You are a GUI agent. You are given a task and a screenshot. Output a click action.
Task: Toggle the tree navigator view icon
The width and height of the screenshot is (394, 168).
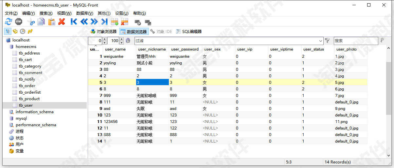pyautogui.click(x=8, y=31)
